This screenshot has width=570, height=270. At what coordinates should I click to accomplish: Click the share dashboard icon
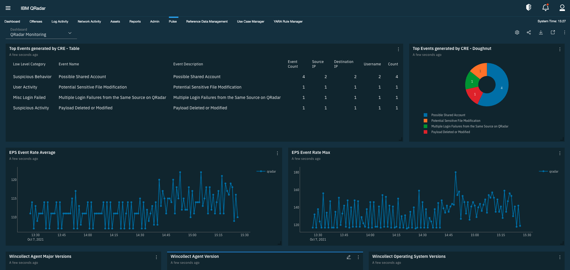529,32
